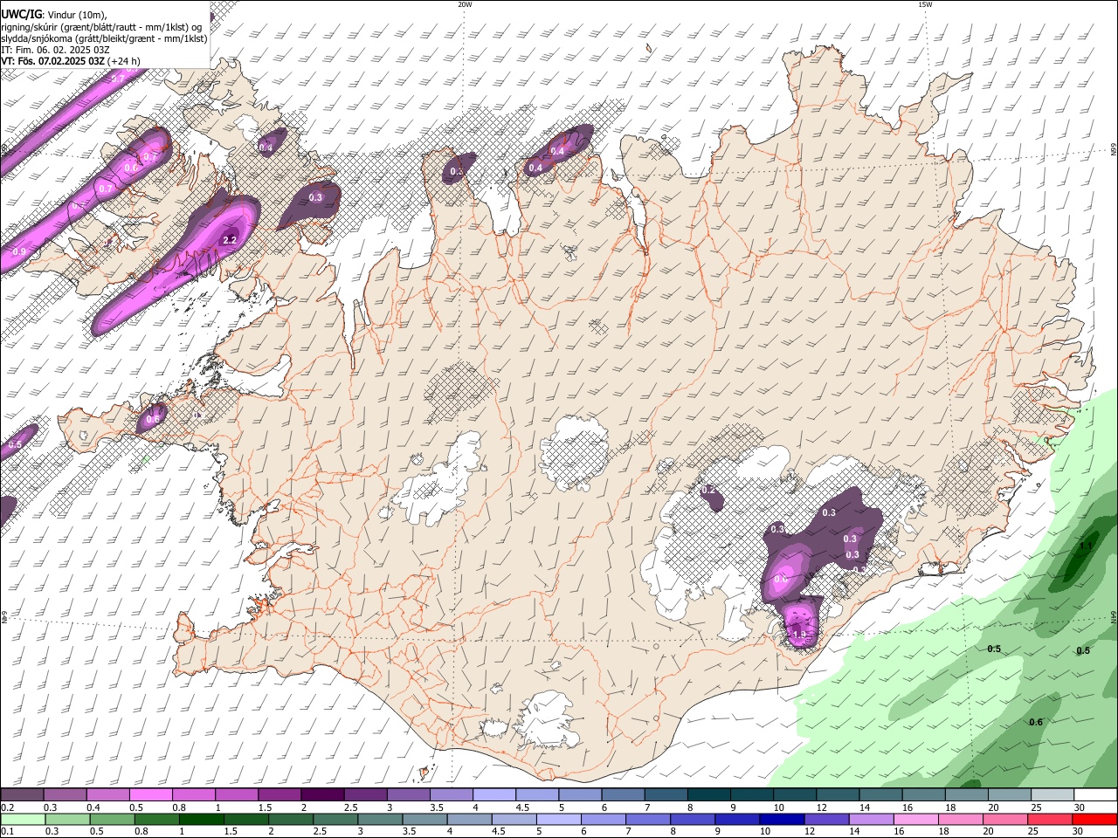
Task: Click the 15W longitude label at the top
Action: coord(925,4)
